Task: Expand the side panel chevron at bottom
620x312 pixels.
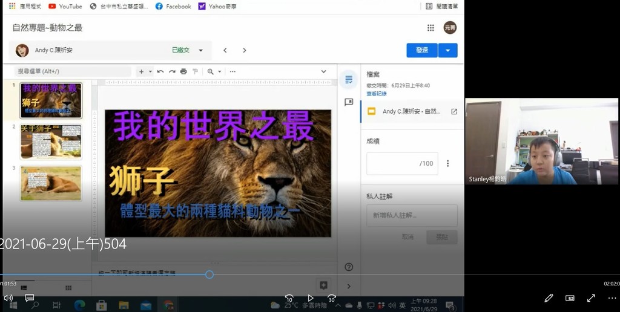Action: [349, 286]
